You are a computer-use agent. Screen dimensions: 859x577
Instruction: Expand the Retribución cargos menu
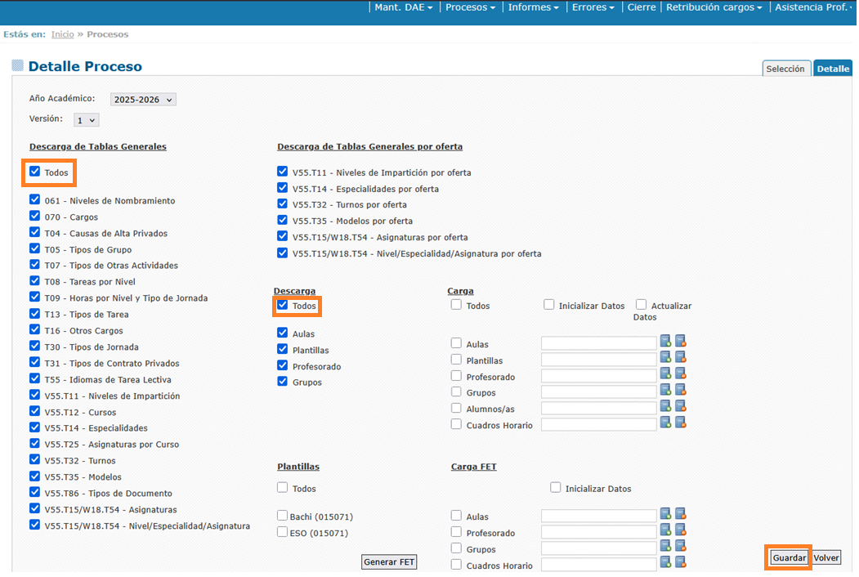[x=714, y=7]
